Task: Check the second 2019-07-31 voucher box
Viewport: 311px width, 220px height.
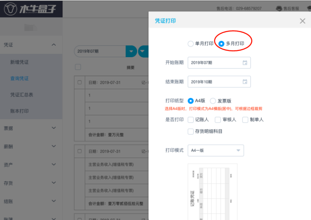Action: 79,151
